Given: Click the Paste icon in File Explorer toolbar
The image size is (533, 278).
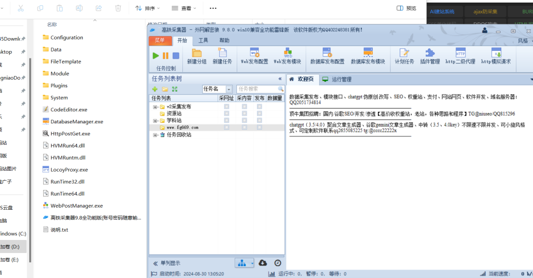Looking at the screenshot, I should click(x=59, y=8).
